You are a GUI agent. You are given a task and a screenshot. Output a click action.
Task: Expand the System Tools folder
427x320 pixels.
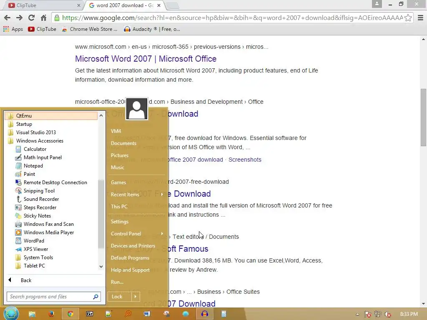pyautogui.click(x=38, y=257)
